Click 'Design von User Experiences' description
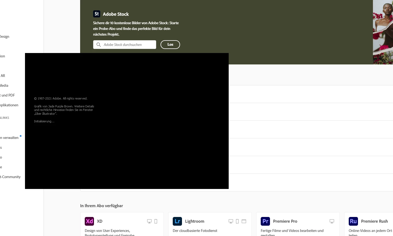 pos(107,231)
